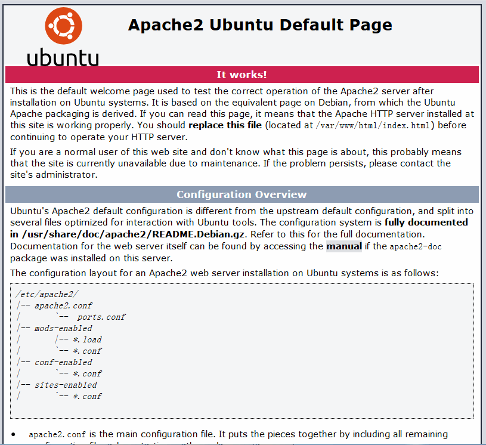Click the *.load entry under mods-enabled
The height and width of the screenshot is (445, 486).
[87, 339]
